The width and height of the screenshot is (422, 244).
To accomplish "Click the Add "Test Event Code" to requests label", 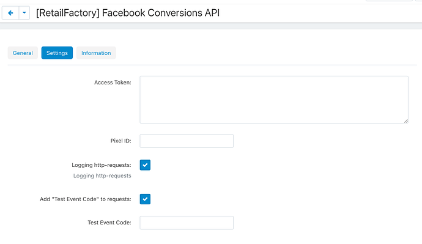I will coord(86,199).
